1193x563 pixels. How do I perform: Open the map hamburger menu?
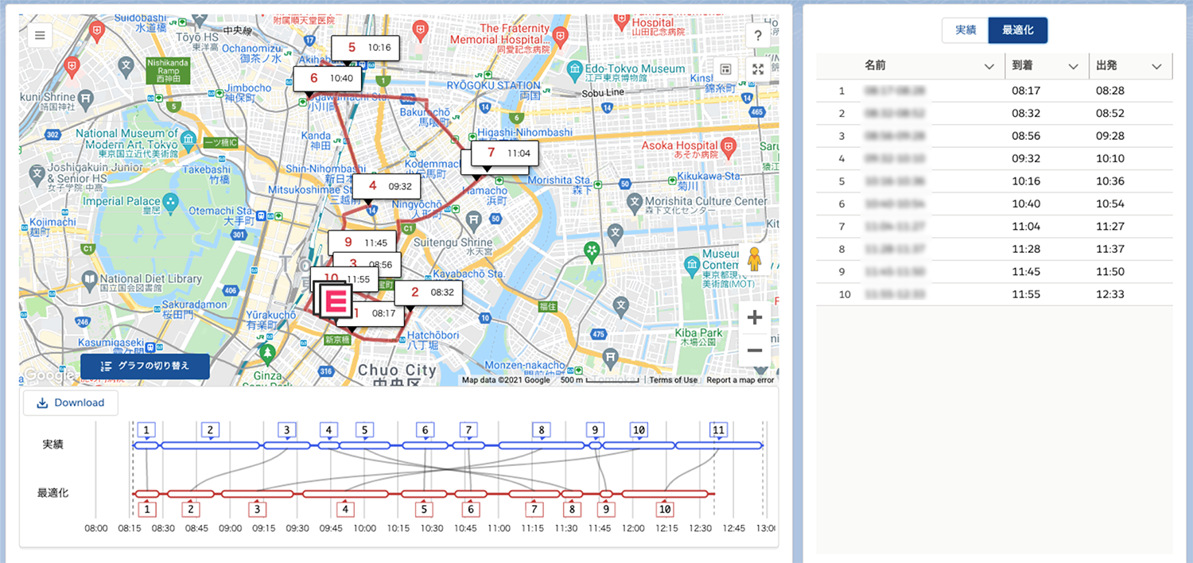coord(41,35)
